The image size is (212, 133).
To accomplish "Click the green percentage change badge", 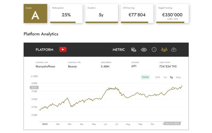I will (x=145, y=77).
